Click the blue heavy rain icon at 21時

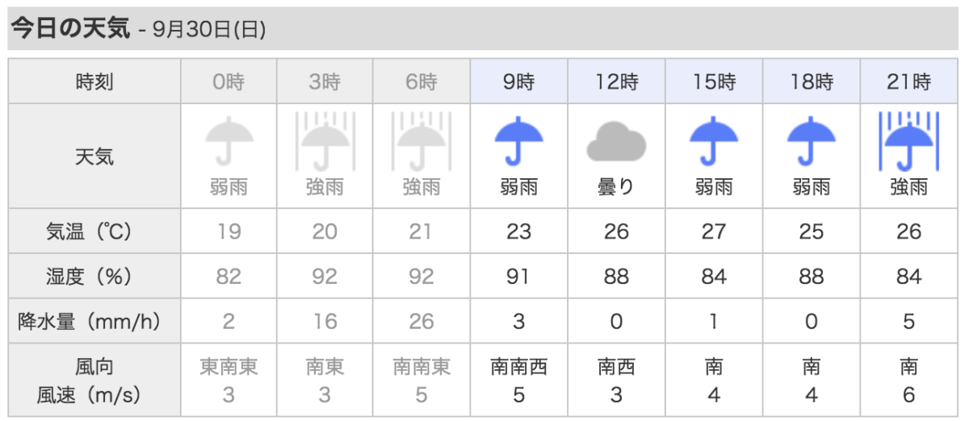pos(909,140)
